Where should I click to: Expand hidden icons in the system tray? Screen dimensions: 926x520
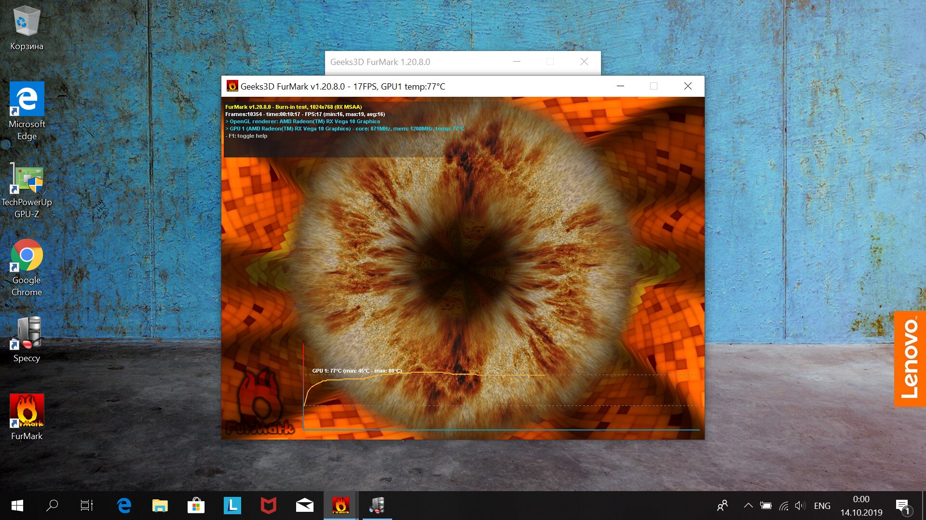click(x=748, y=506)
